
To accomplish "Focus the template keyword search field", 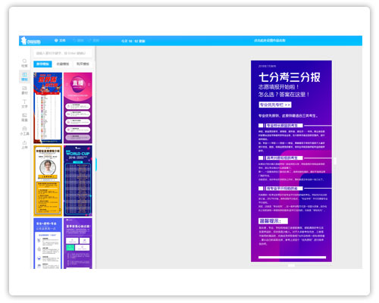I will (x=63, y=53).
